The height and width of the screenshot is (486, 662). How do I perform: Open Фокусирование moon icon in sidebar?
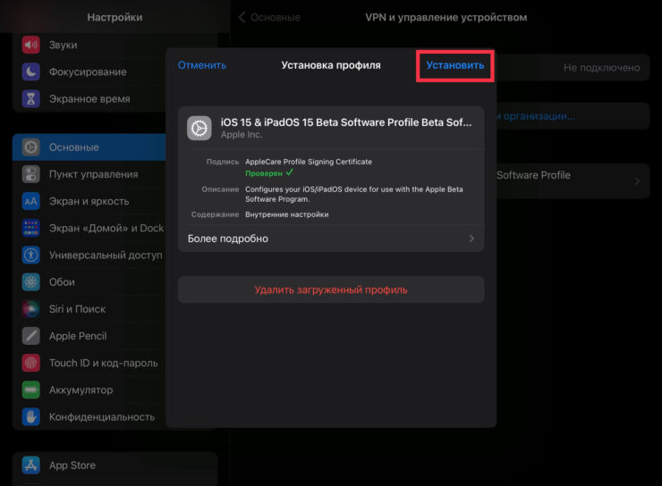pyautogui.click(x=31, y=71)
